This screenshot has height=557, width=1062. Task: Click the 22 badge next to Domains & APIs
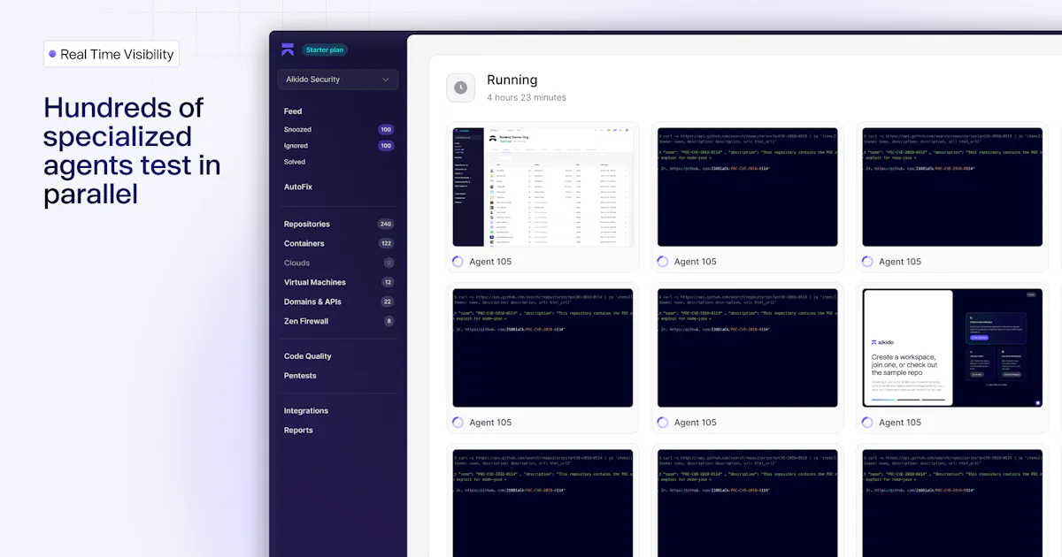tap(387, 301)
